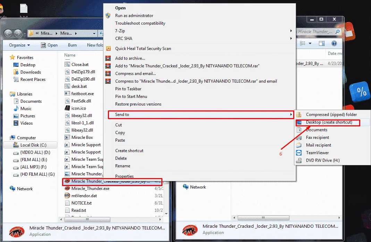Choose Quick Heal Total Security Scan
Screen dimensions: 371x242
click(200, 49)
